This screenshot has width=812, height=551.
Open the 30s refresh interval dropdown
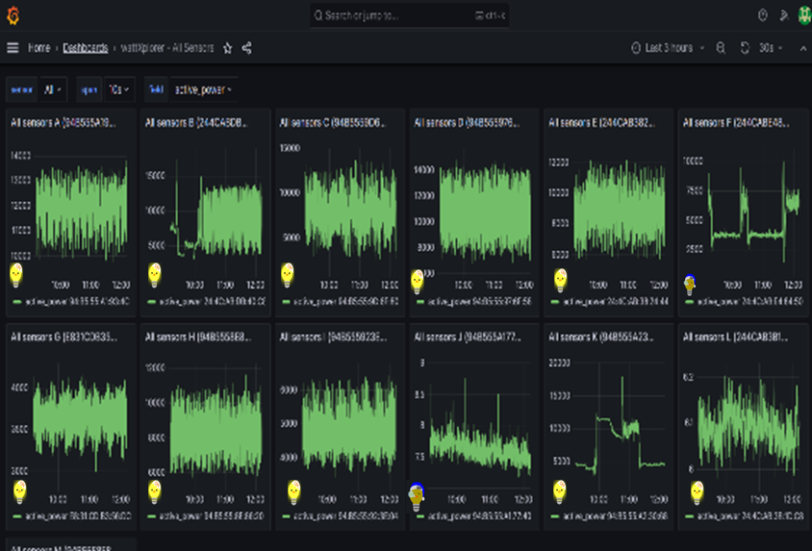(x=770, y=47)
